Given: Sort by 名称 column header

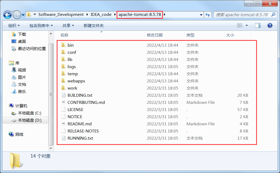Looking at the screenshot, I should 64,35.
